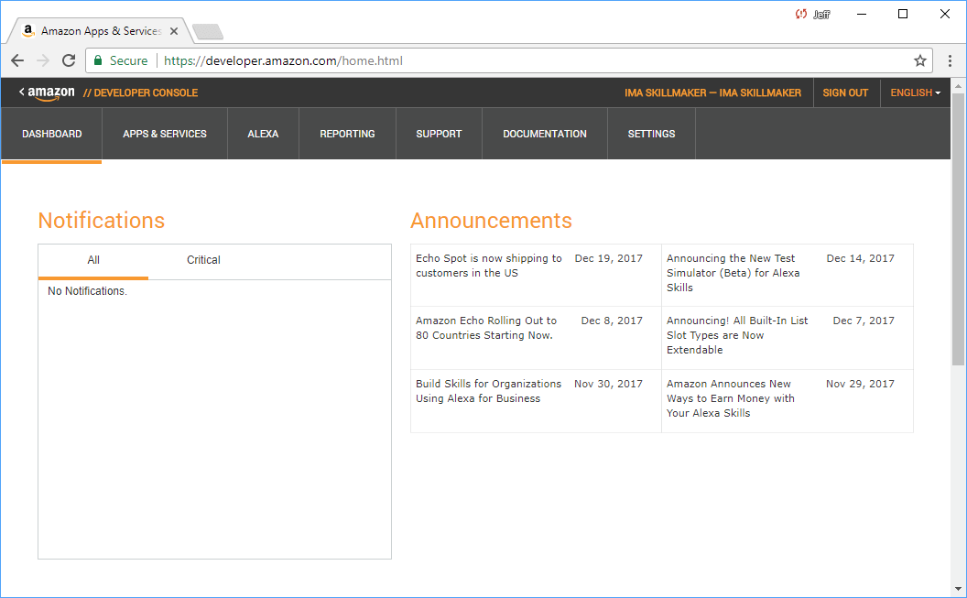Image resolution: width=967 pixels, height=598 pixels.
Task: Switch to the Critical notifications tab
Action: (x=203, y=260)
